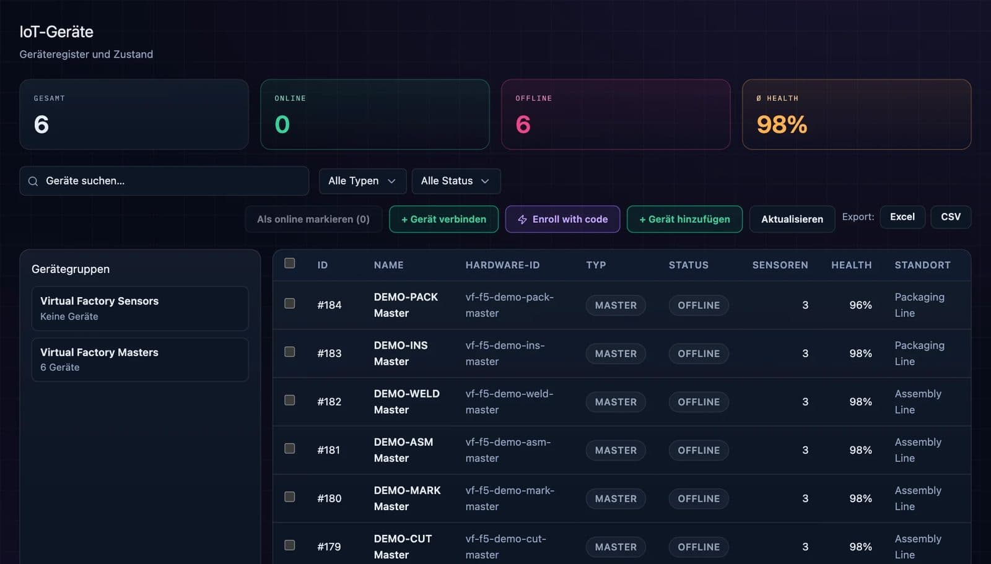Sort by the HARDWARE-ID column header
The image size is (991, 564).
502,265
